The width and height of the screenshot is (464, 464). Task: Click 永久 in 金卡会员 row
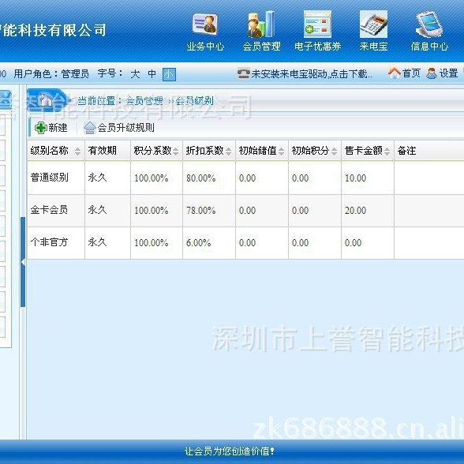point(97,210)
